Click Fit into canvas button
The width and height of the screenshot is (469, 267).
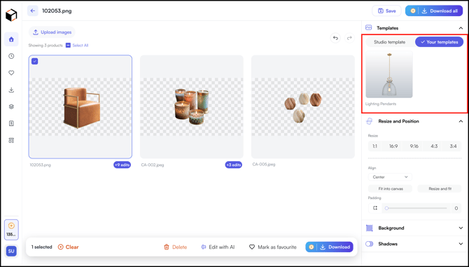pos(391,189)
